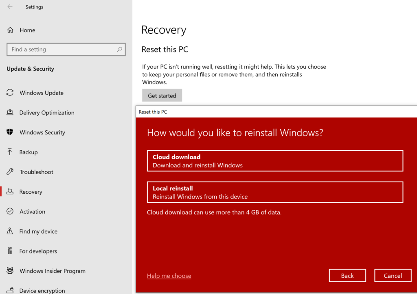Select Recovery label in the sidebar
417x294 pixels.
(x=31, y=192)
